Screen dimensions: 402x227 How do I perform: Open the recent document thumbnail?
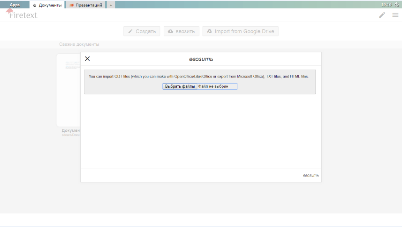click(x=68, y=89)
